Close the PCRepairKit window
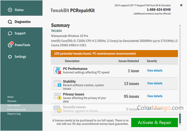 (181, 5)
